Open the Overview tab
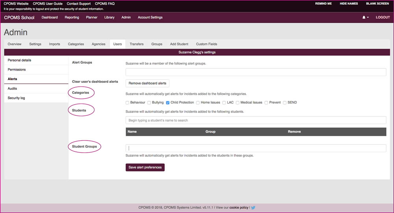This screenshot has height=213, width=394. coord(14,44)
